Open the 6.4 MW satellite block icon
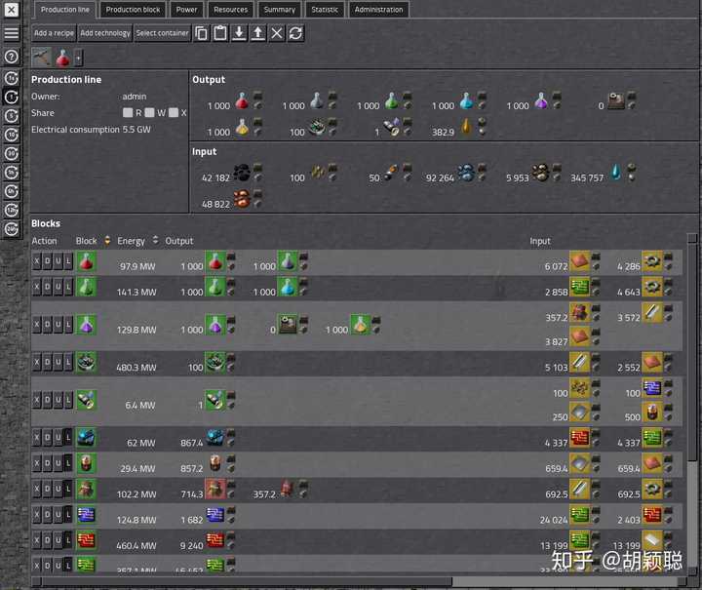The image size is (702, 590). (x=86, y=400)
